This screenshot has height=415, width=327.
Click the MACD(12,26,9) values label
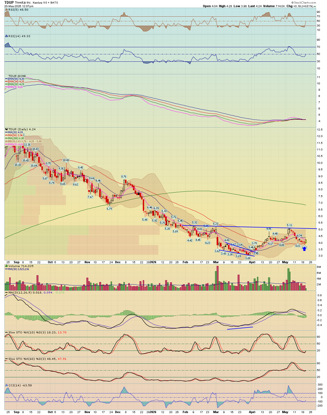[x=36, y=292]
